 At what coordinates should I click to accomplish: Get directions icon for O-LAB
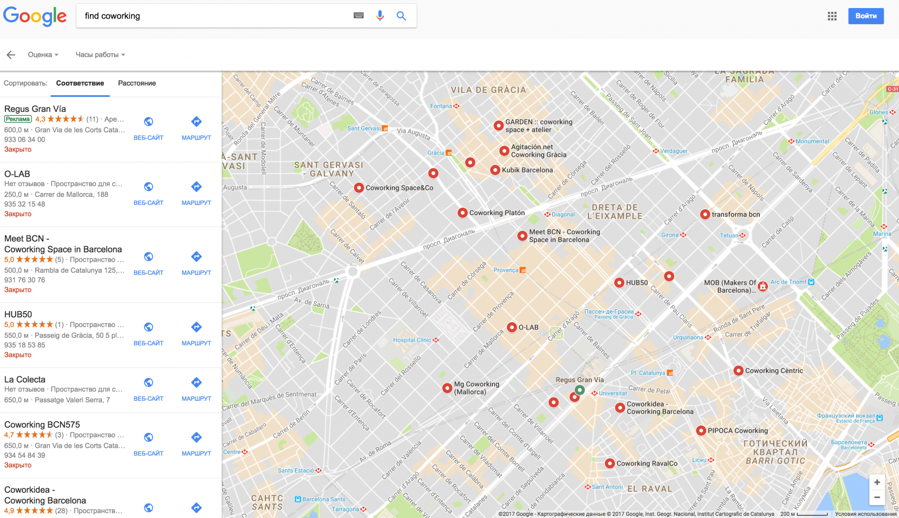196,187
